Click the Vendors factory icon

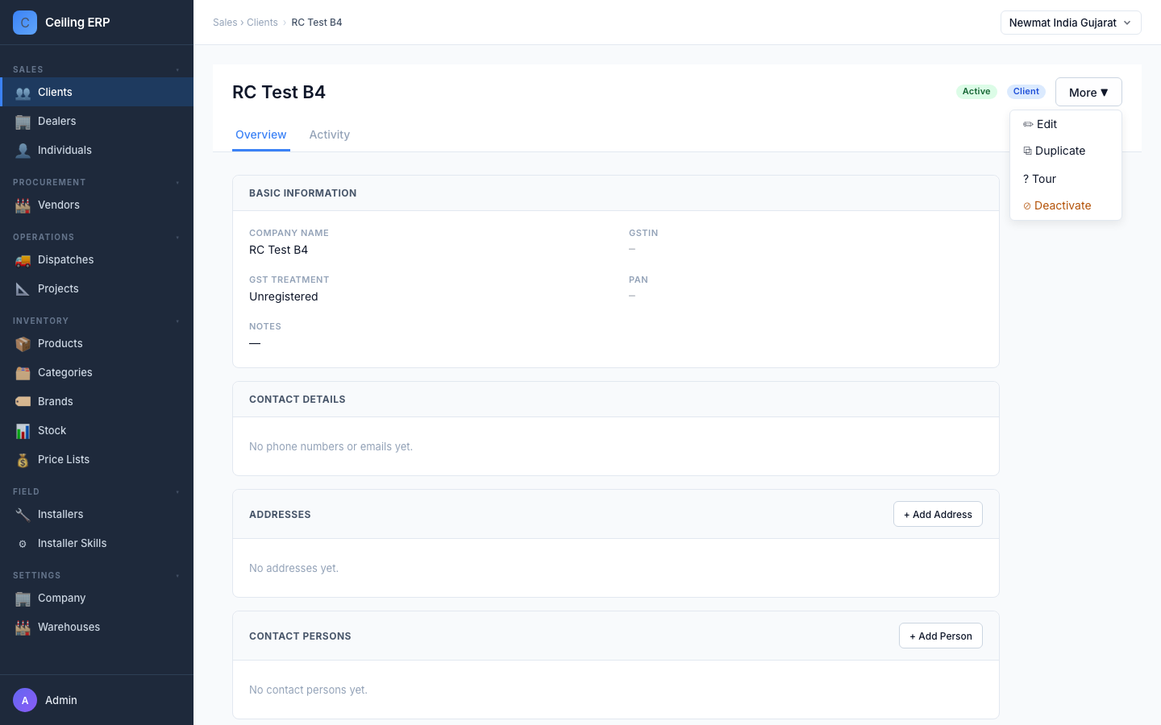23,205
